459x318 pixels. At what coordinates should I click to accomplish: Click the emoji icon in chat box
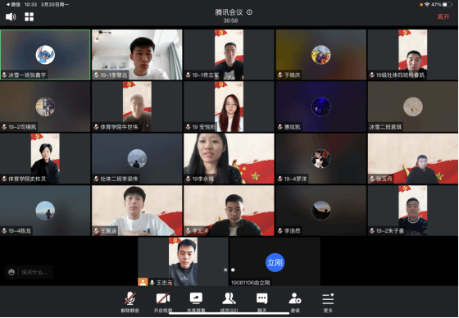11,272
